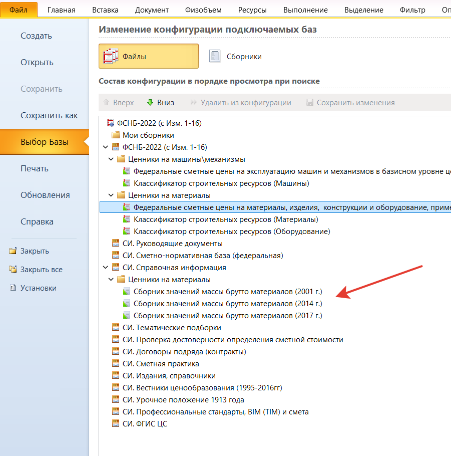Select СИ. Профессиональные стандарты, BIM (TIM) и смета
This screenshot has width=451, height=456.
(x=216, y=412)
